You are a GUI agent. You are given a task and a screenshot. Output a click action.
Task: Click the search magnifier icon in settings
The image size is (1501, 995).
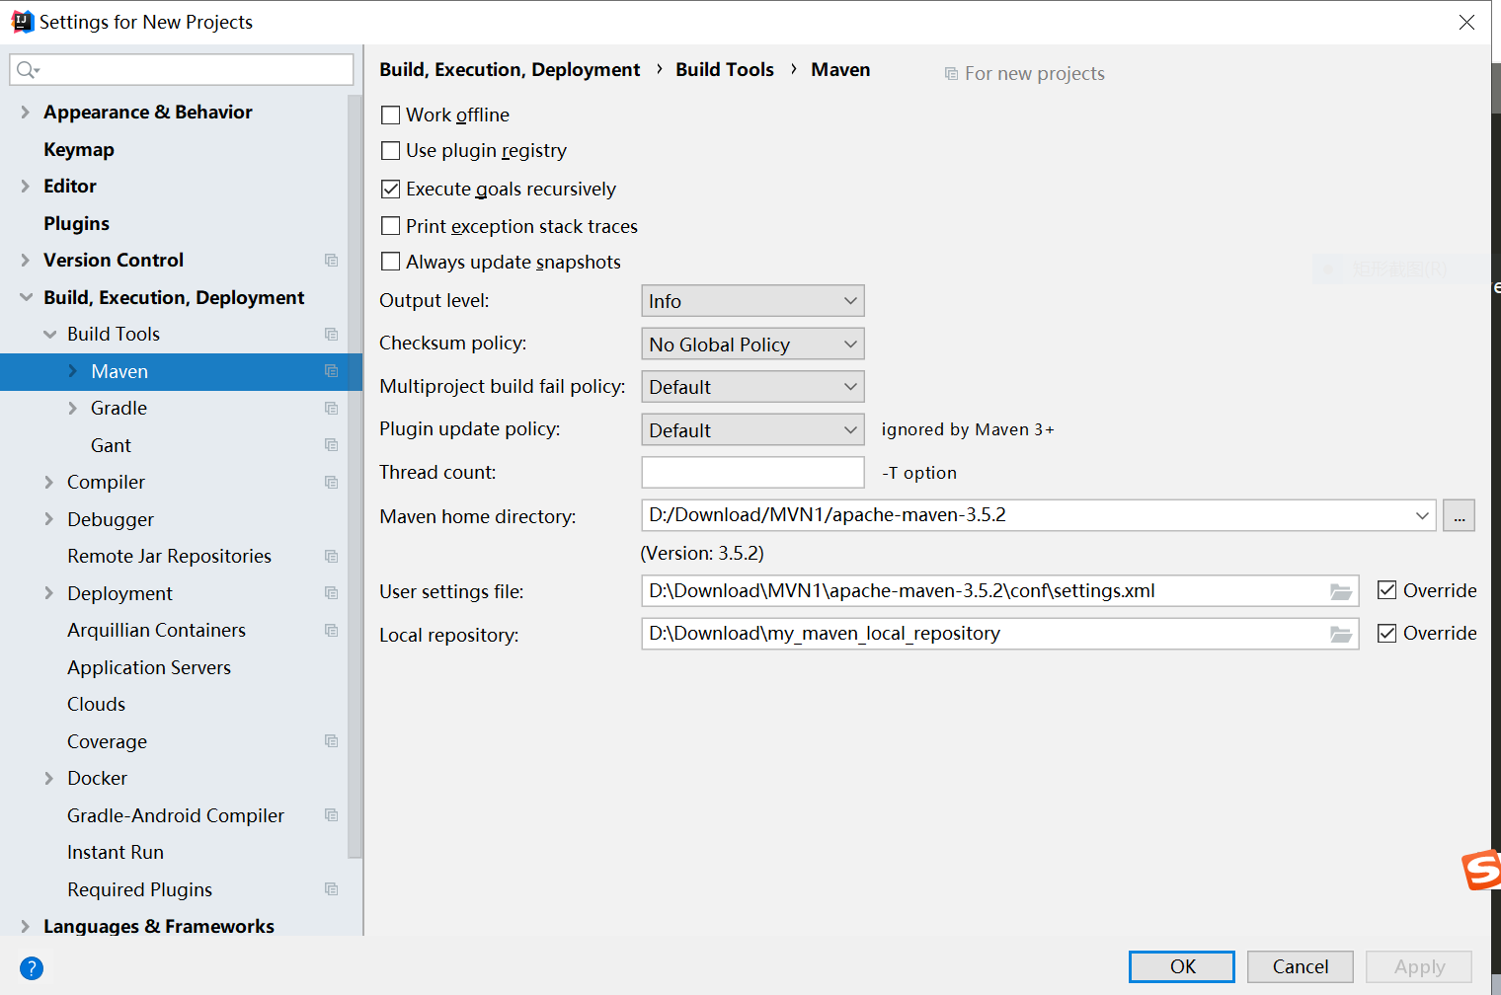[x=28, y=70]
